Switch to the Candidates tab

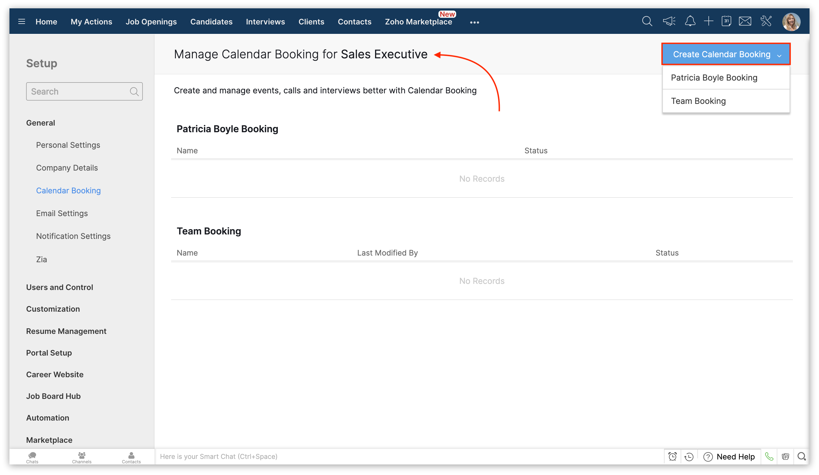coord(211,22)
